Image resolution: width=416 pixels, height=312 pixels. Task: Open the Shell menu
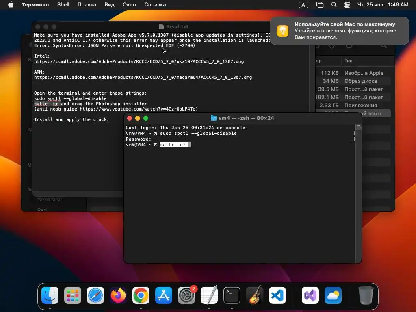tap(63, 5)
